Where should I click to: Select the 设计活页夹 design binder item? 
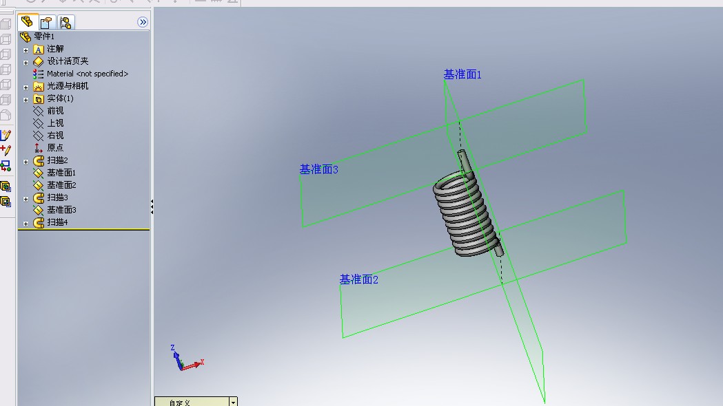click(68, 61)
